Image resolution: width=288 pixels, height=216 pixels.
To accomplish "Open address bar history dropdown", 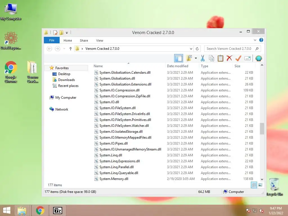I will (191, 49).
